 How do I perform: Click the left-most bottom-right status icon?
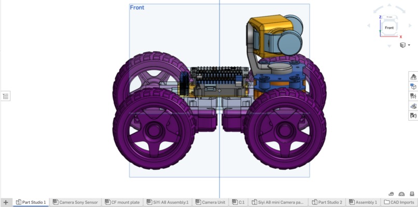point(391,194)
